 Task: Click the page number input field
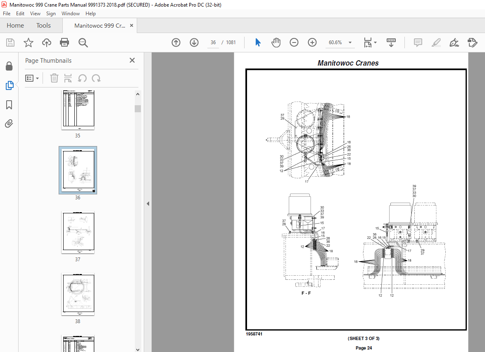tap(213, 43)
